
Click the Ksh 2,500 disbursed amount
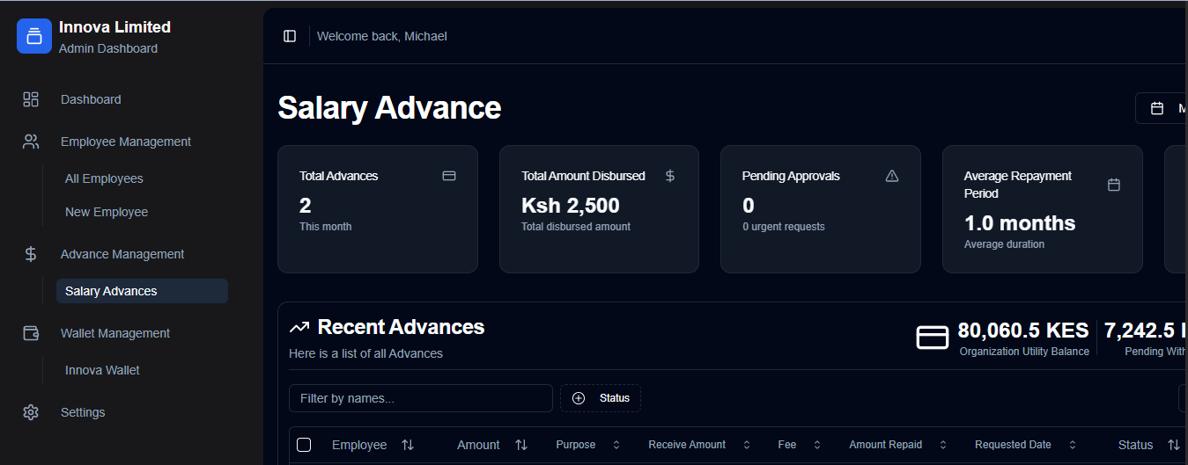click(x=571, y=206)
